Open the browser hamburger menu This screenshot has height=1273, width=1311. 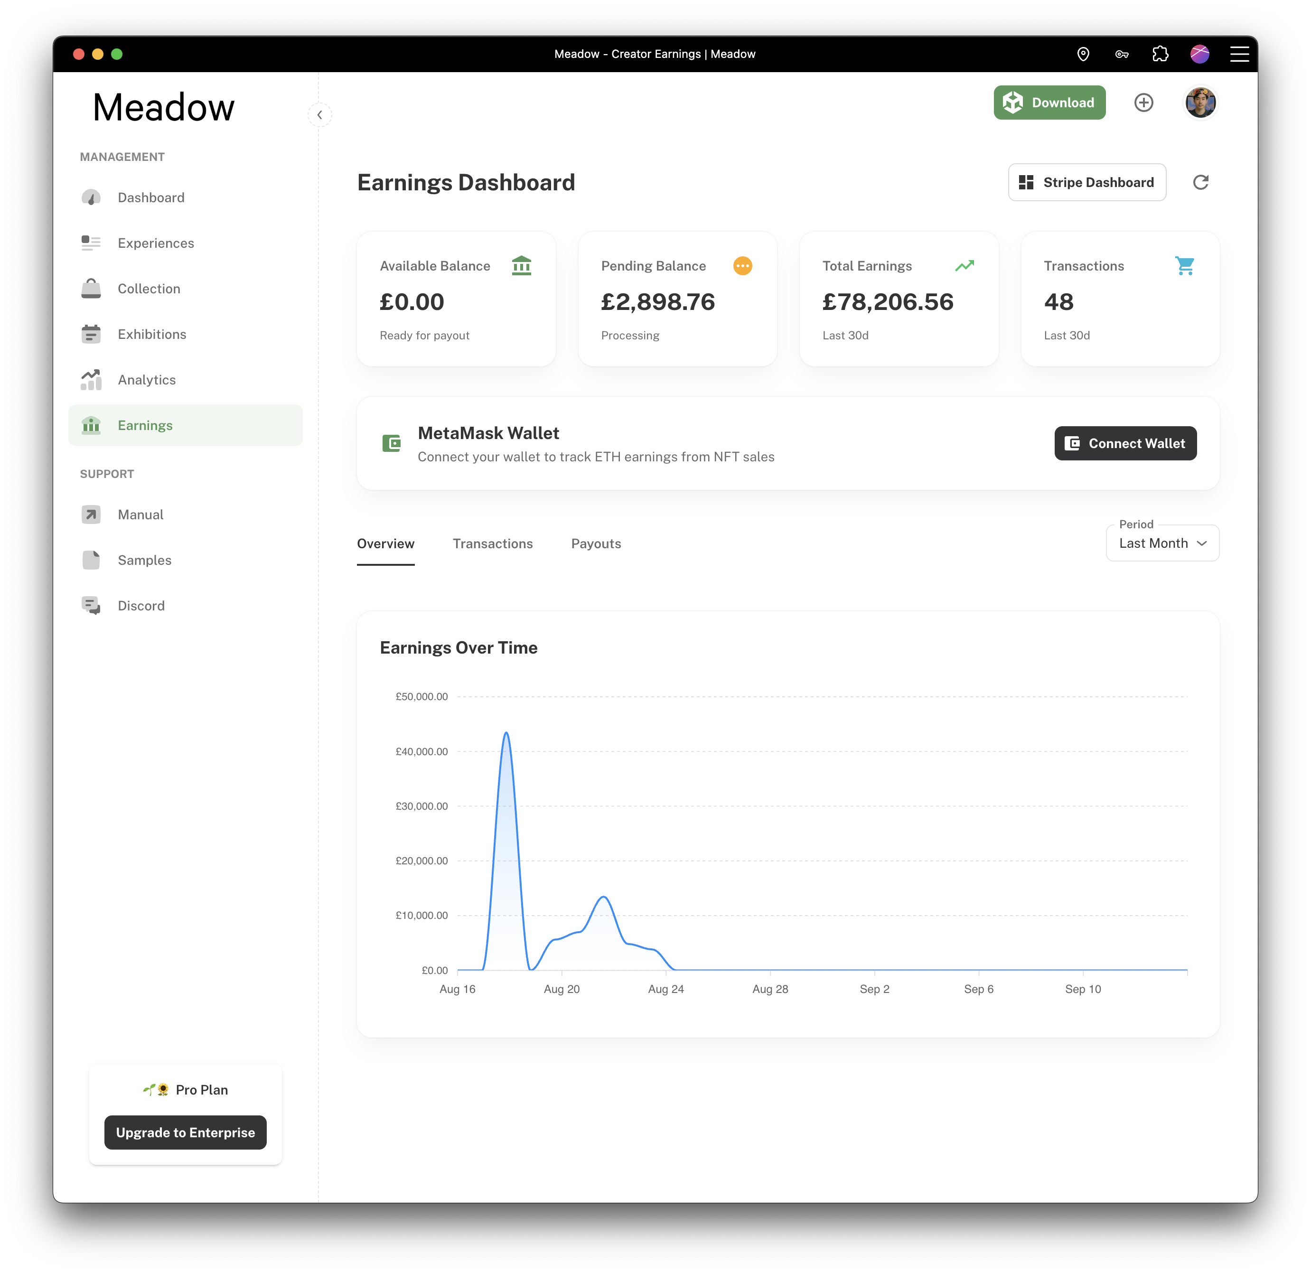1239,54
